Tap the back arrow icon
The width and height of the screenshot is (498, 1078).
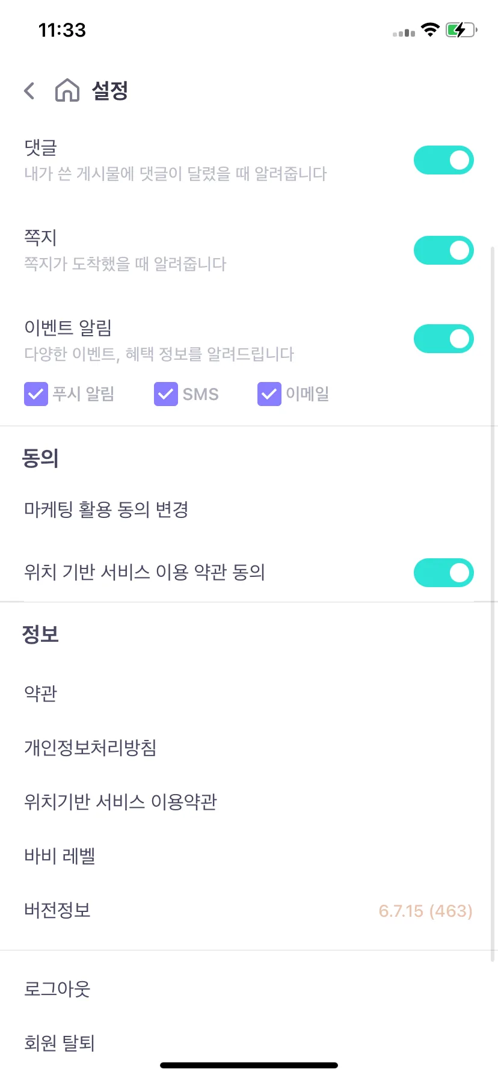[x=29, y=91]
